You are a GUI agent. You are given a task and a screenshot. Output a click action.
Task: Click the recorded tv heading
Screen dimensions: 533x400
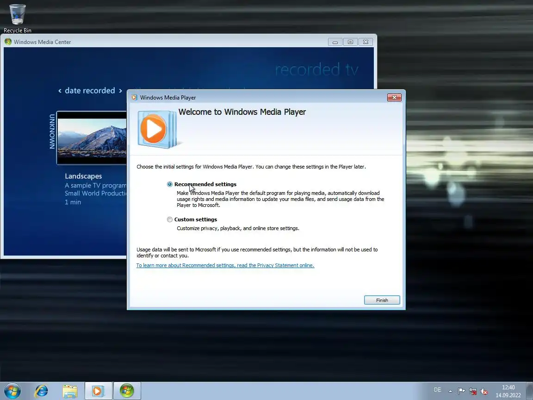coord(316,69)
